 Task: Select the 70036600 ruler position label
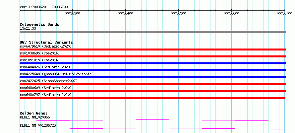pos(231,13)
